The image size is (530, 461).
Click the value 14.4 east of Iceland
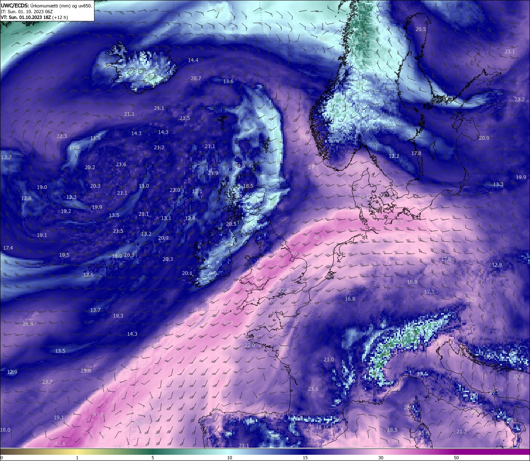193,60
